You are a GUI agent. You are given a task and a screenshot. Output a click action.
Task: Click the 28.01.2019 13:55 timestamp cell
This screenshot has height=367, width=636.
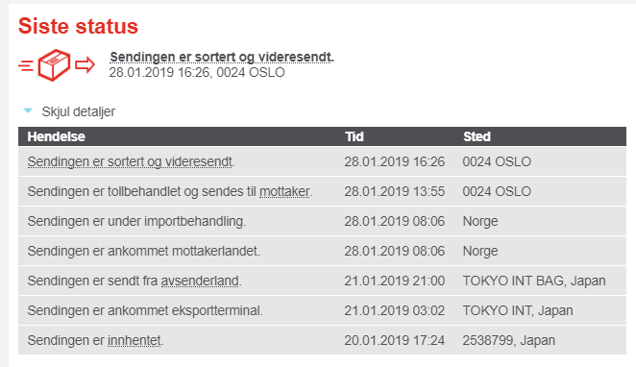point(394,191)
